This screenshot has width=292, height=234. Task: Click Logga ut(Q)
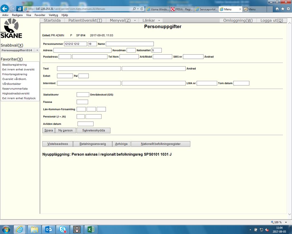click(x=272, y=21)
